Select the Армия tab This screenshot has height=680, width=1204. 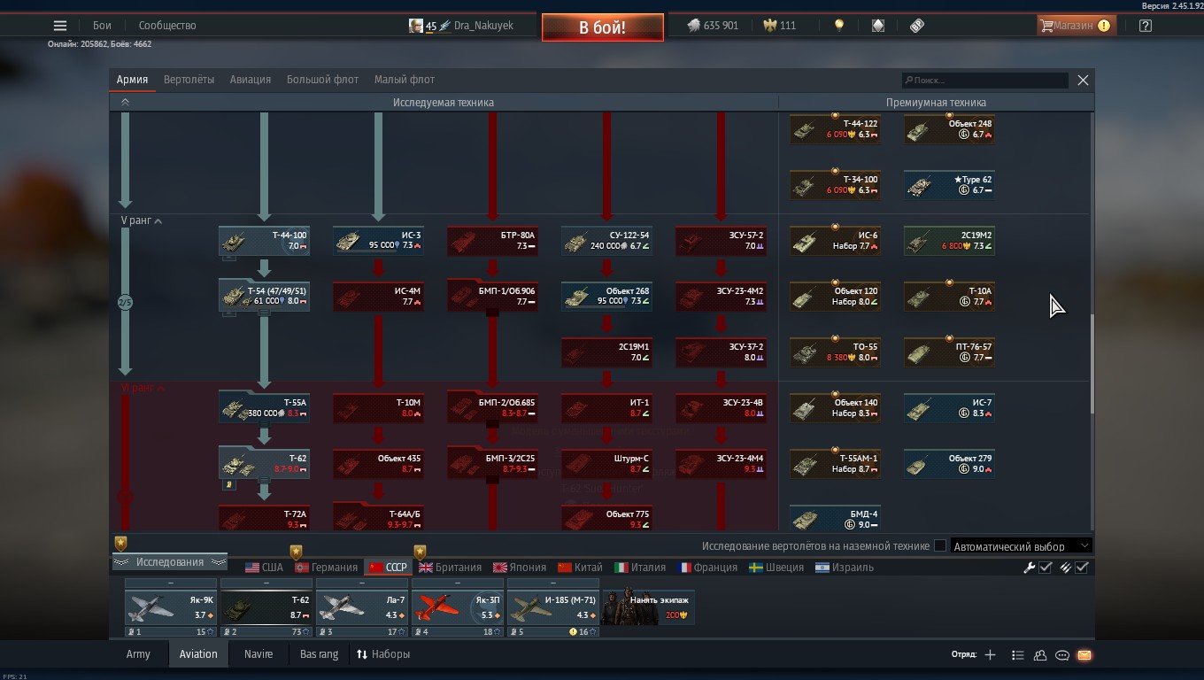coord(132,80)
